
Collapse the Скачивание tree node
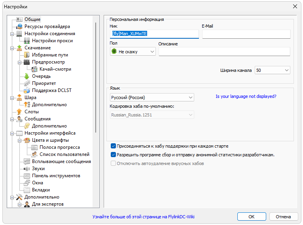click(12, 48)
